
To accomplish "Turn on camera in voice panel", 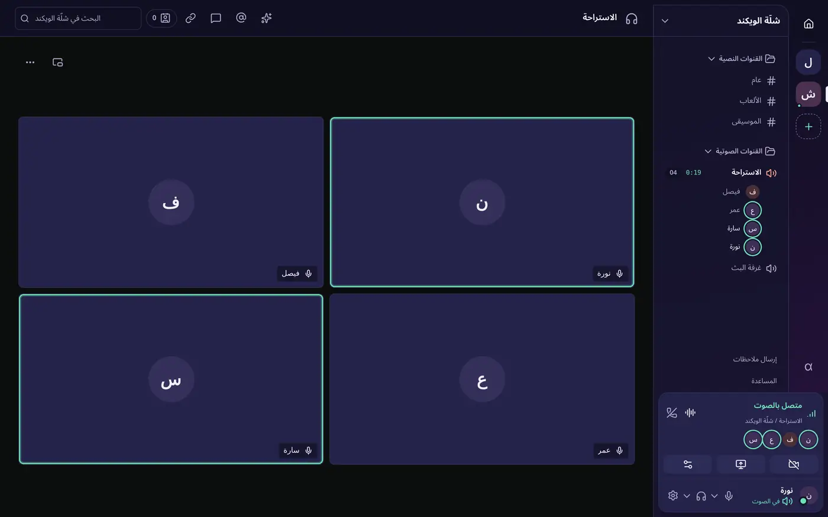I will tap(794, 464).
